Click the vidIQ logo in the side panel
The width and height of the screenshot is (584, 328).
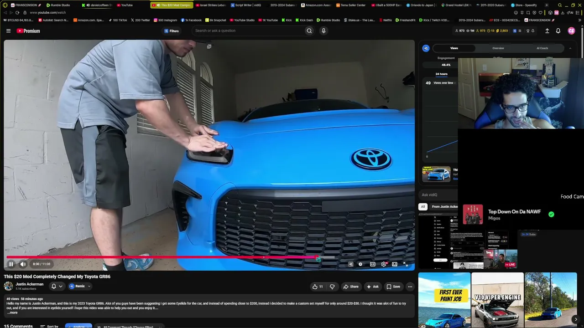(426, 48)
